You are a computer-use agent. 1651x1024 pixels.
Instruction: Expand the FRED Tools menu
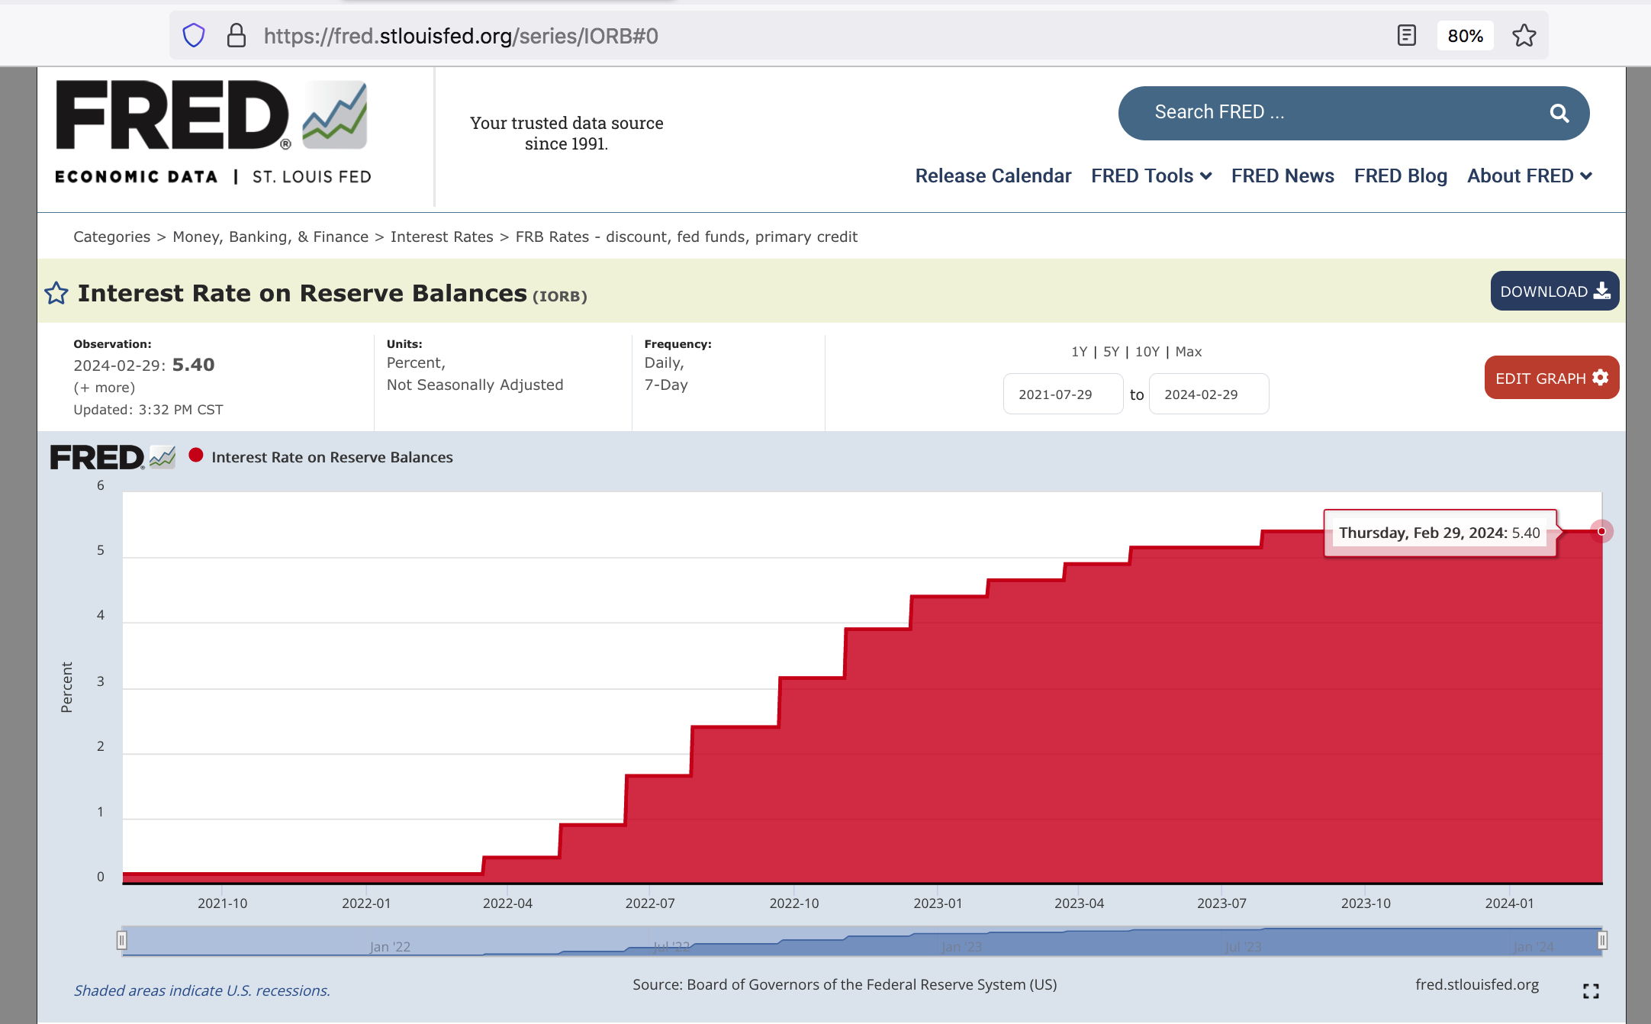click(1151, 176)
